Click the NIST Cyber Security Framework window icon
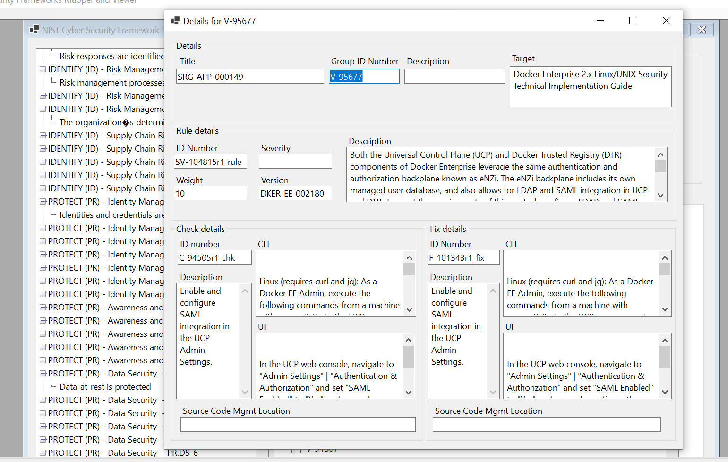Image resolution: width=728 pixels, height=462 pixels. (34, 29)
